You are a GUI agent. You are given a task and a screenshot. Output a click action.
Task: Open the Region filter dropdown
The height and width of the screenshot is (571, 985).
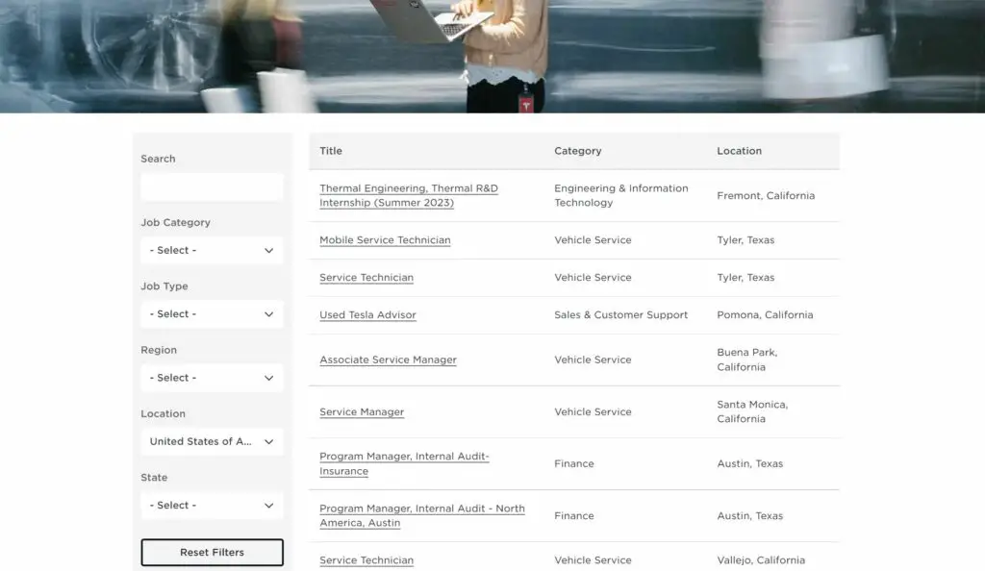(x=212, y=378)
